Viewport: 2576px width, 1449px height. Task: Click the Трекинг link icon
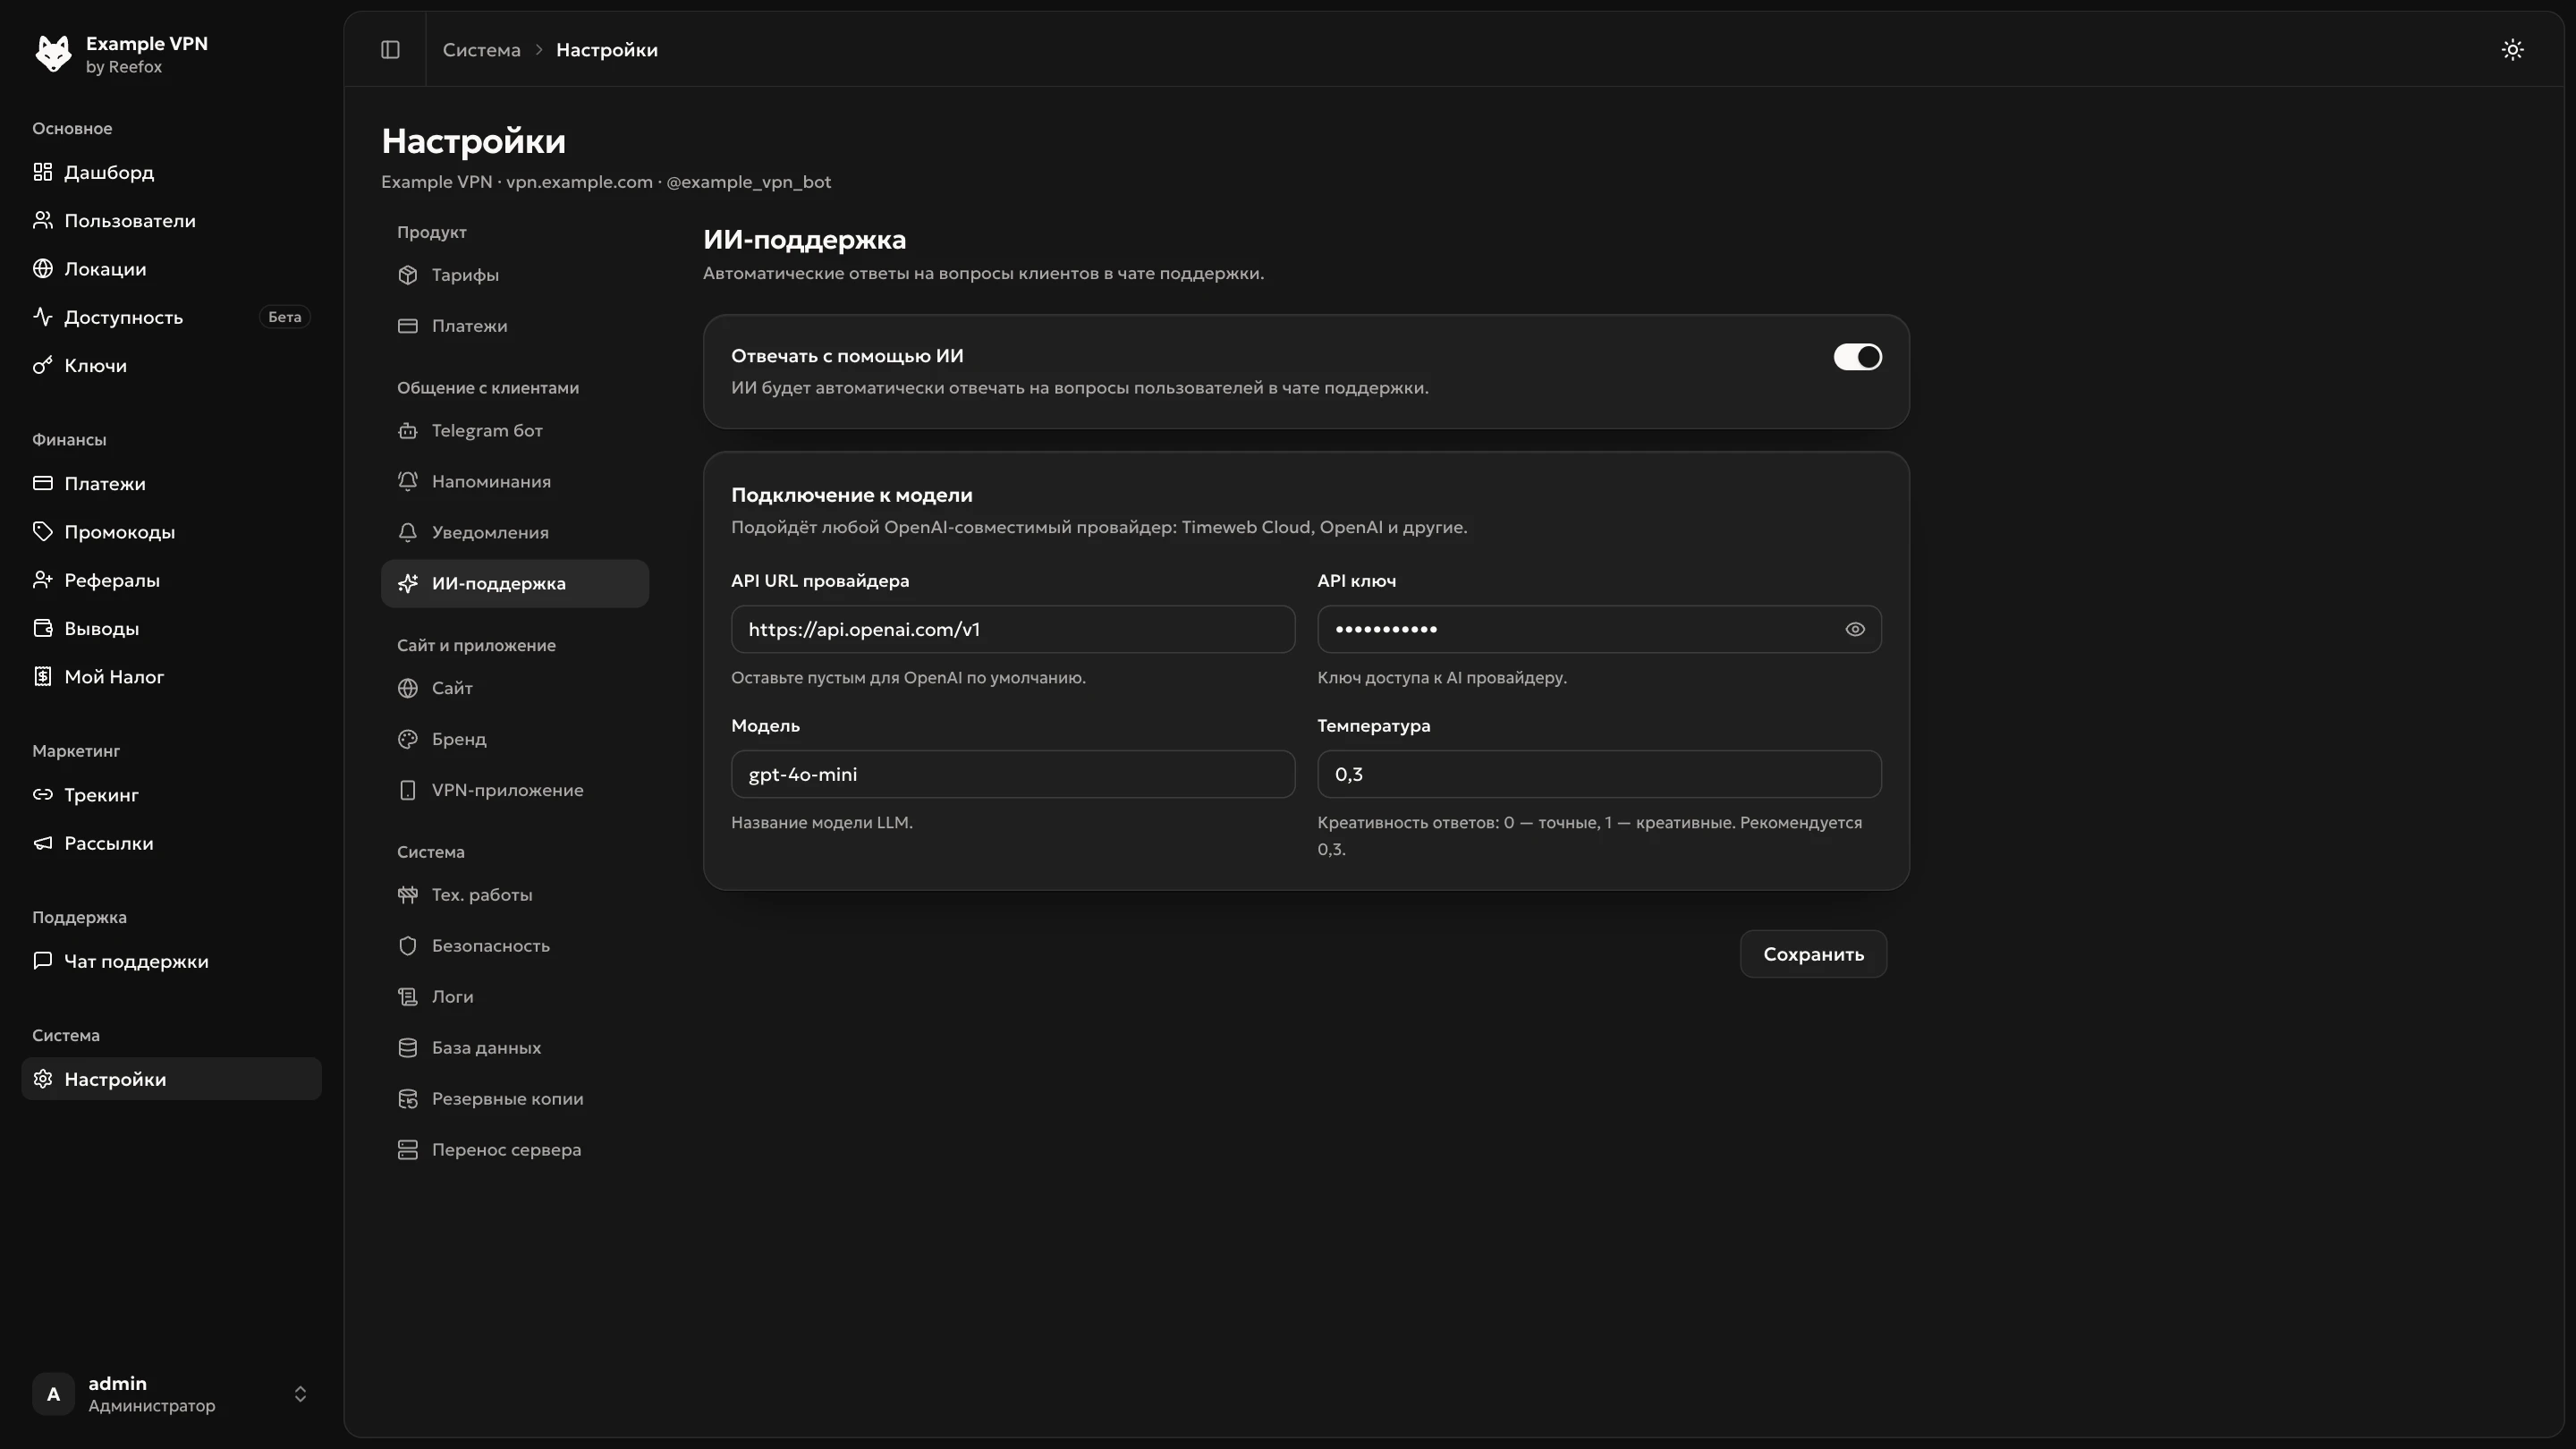42,794
